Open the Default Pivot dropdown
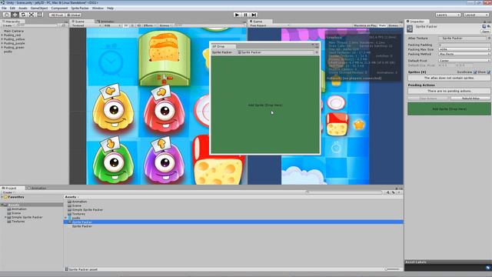 [464, 61]
